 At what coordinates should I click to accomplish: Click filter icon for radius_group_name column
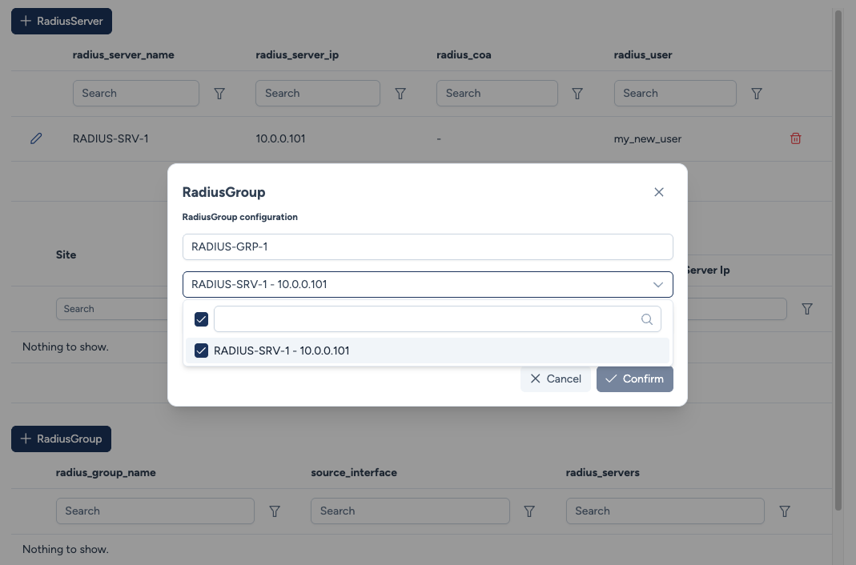point(275,511)
